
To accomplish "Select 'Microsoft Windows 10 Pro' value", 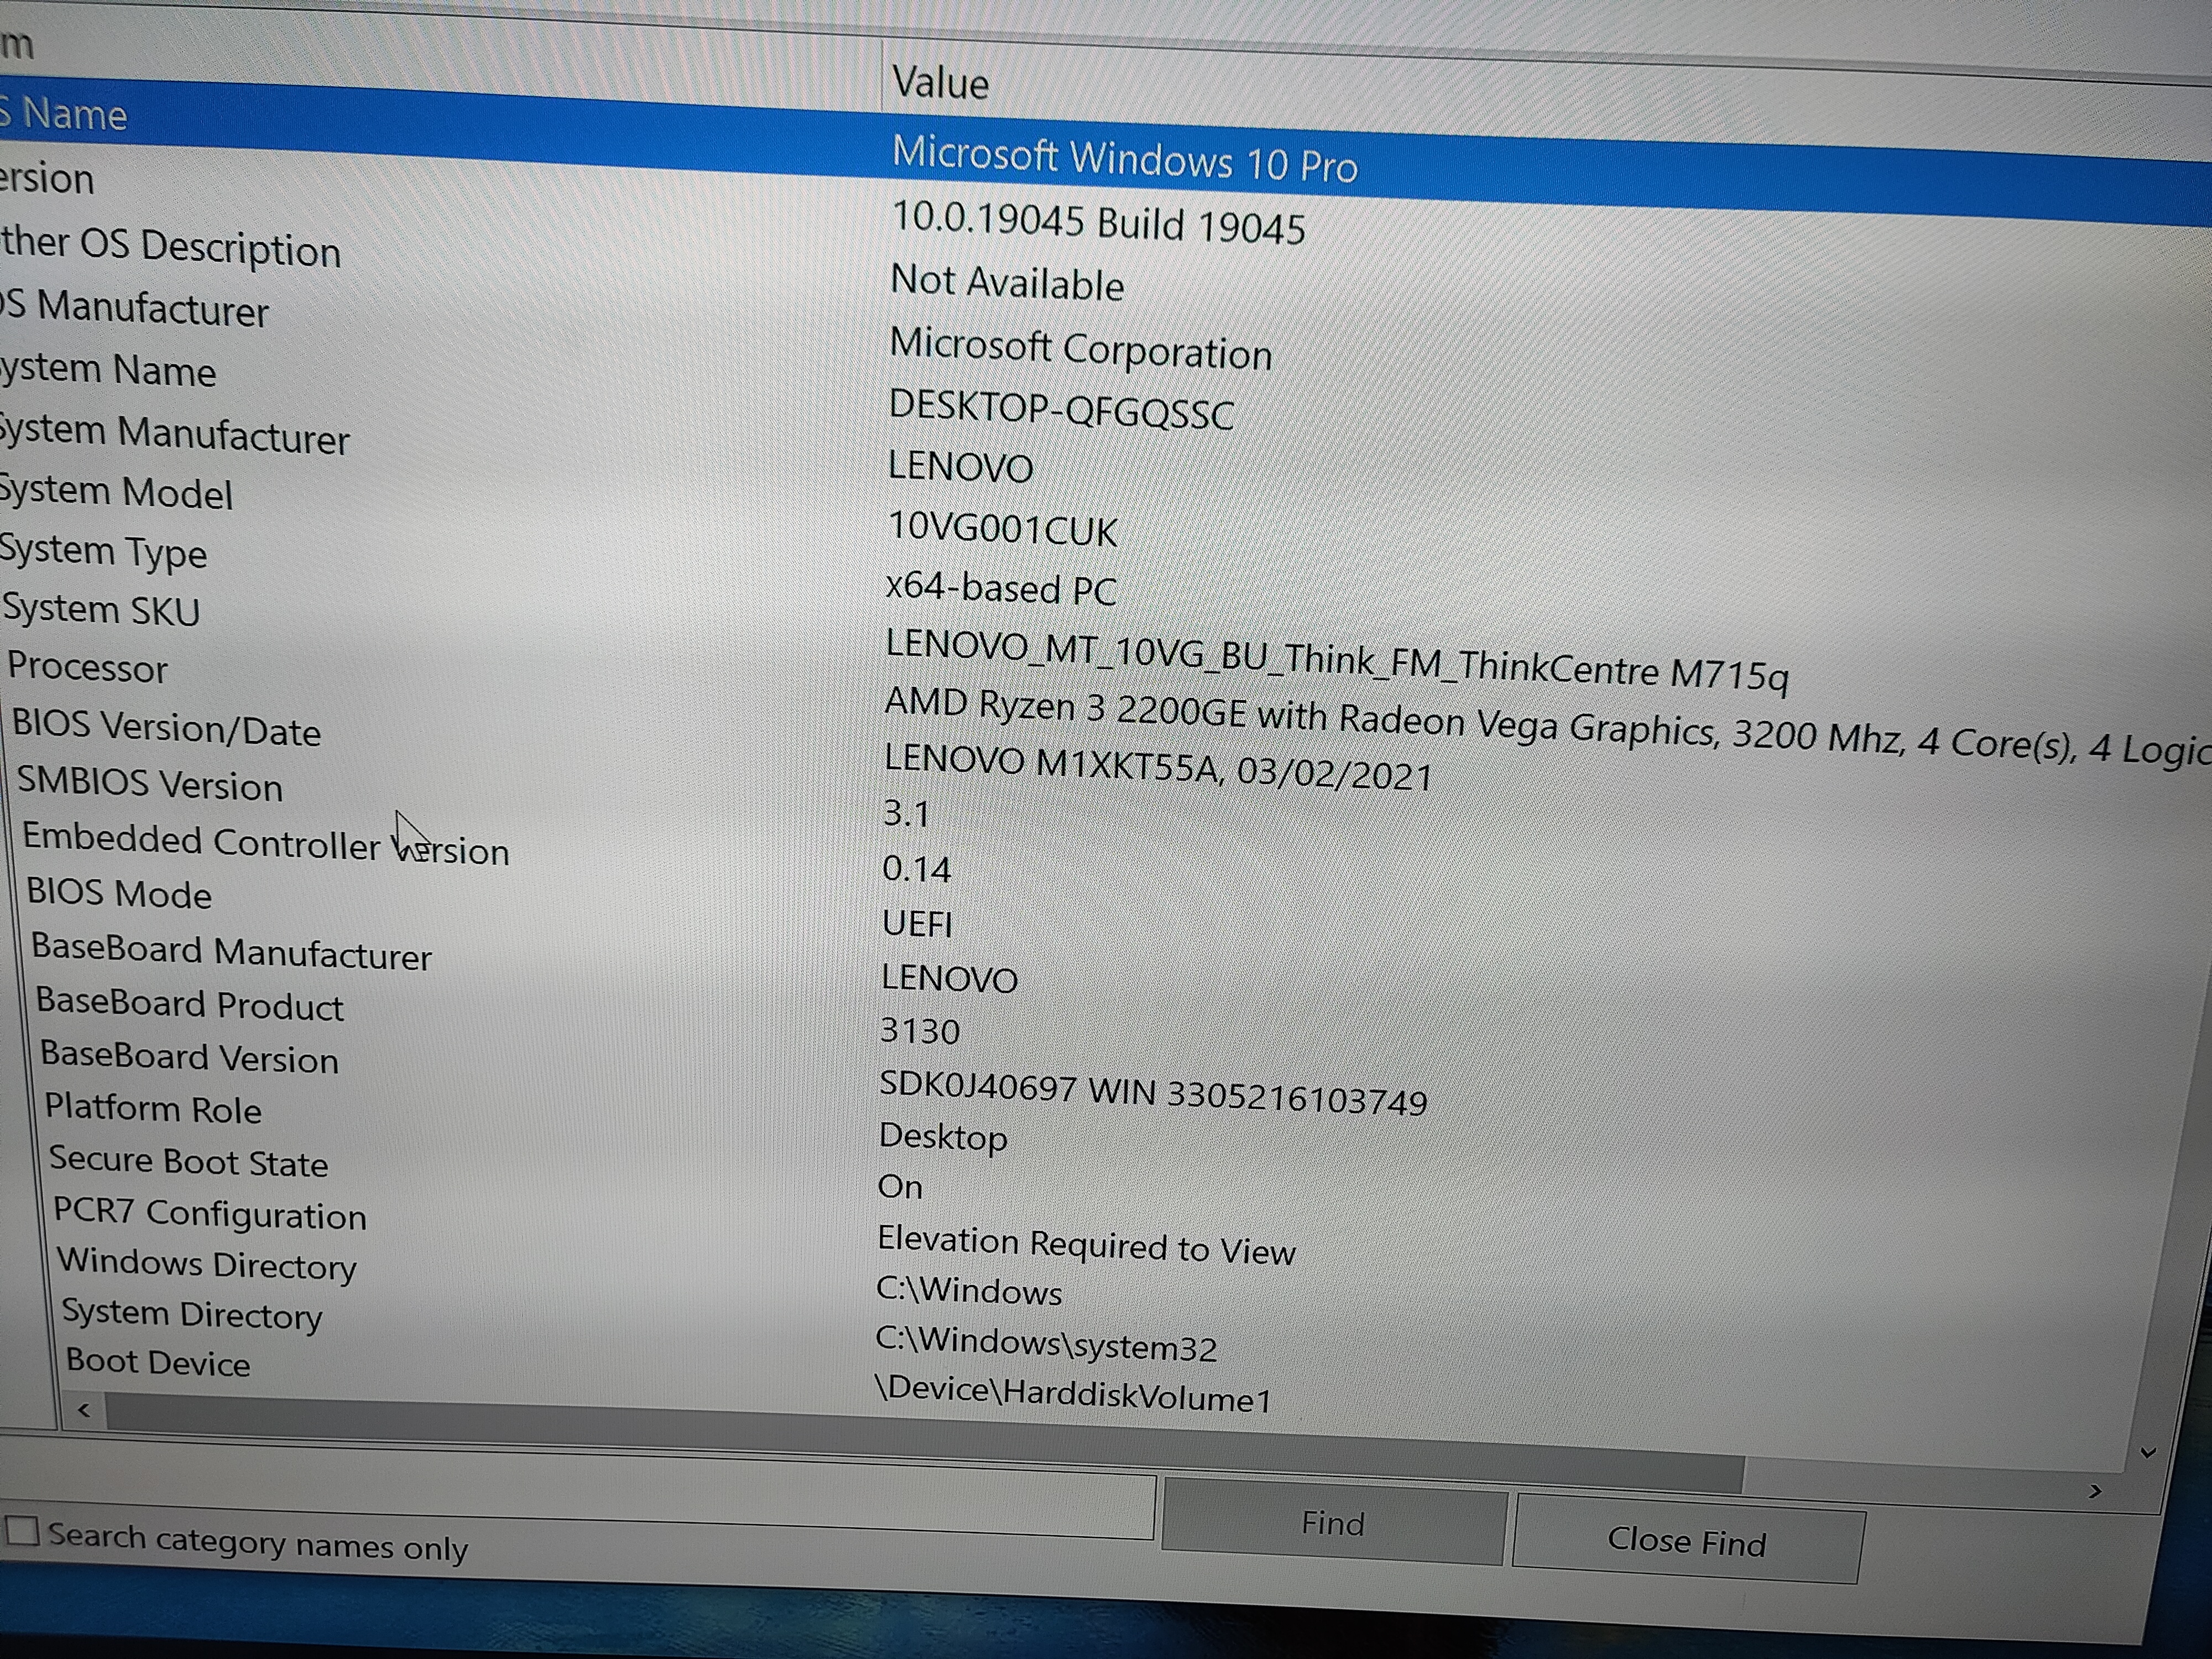I will 1124,160.
